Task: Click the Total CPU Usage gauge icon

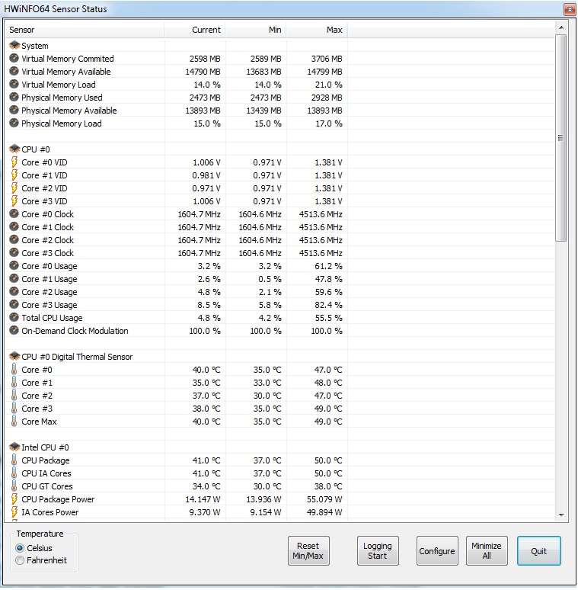Action: coord(14,318)
